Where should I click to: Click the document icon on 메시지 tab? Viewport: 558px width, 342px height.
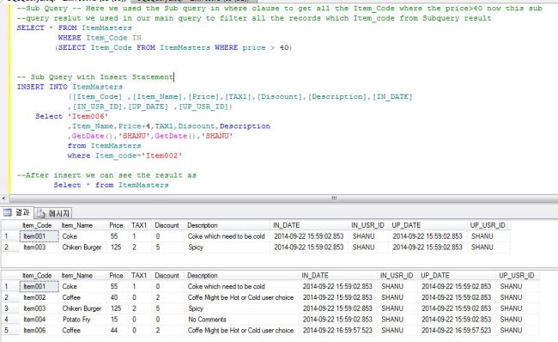pyautogui.click(x=41, y=213)
